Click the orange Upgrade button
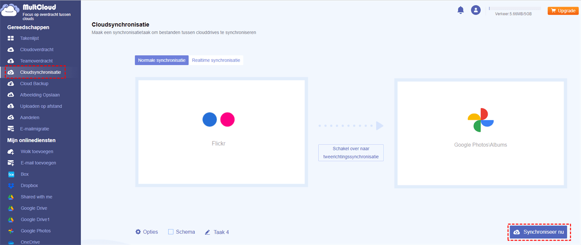581x245 pixels. [x=563, y=11]
